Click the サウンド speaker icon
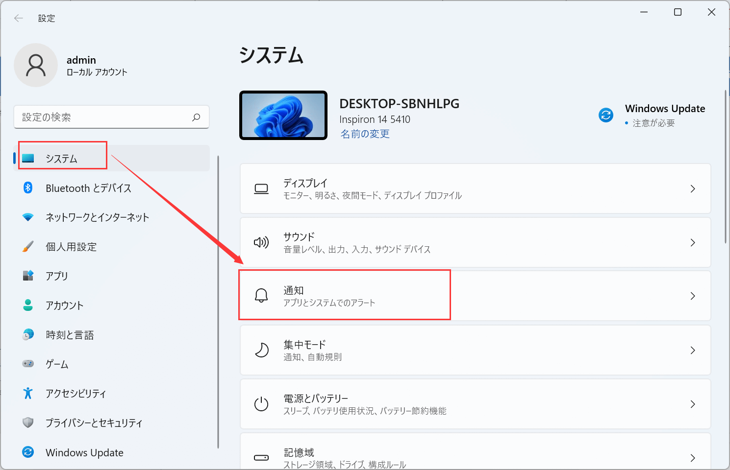730x470 pixels. coord(261,242)
